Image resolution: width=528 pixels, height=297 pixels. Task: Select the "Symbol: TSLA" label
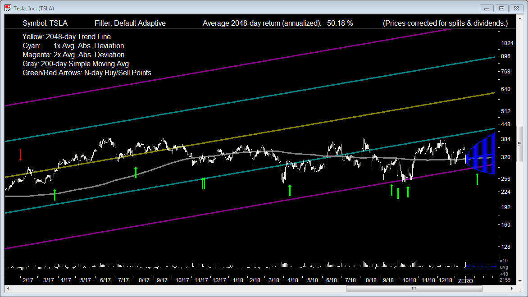coord(45,23)
